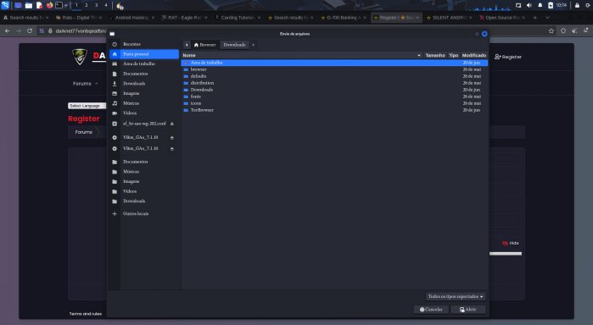Expand path bar right arrow
The height and width of the screenshot is (325, 593).
253,45
